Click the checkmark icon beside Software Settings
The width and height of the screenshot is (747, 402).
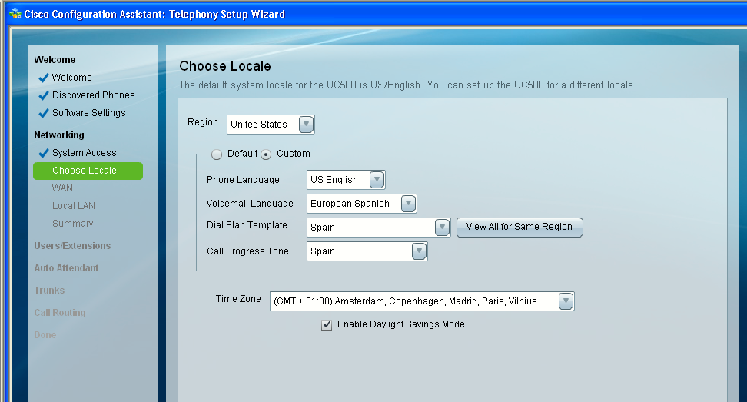(43, 113)
